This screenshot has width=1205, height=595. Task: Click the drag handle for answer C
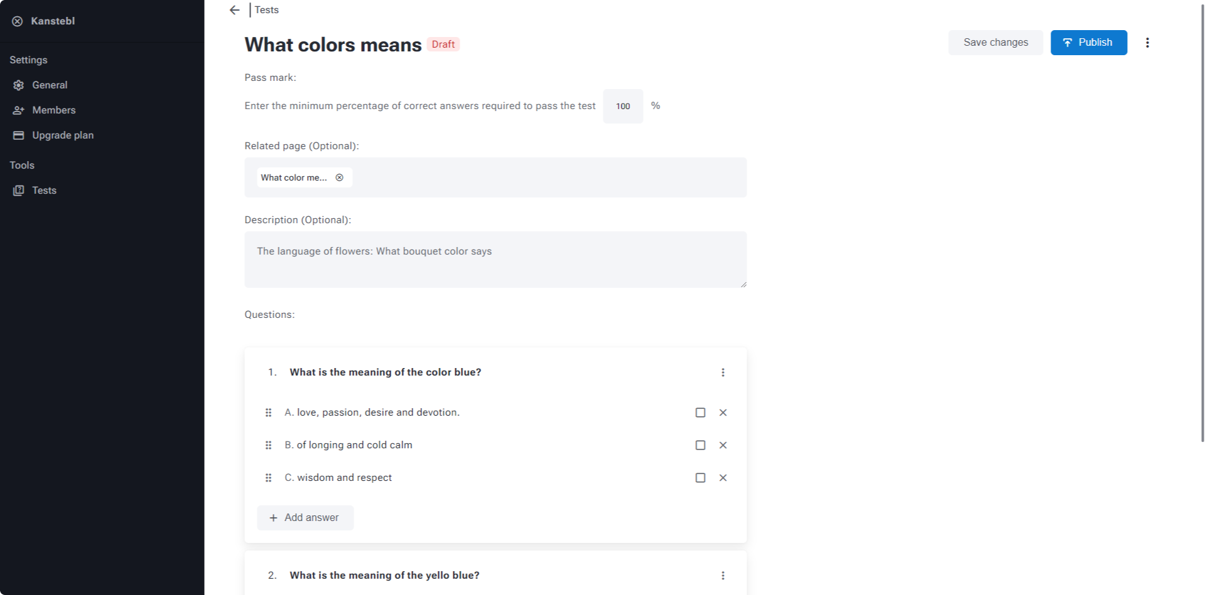(x=268, y=478)
